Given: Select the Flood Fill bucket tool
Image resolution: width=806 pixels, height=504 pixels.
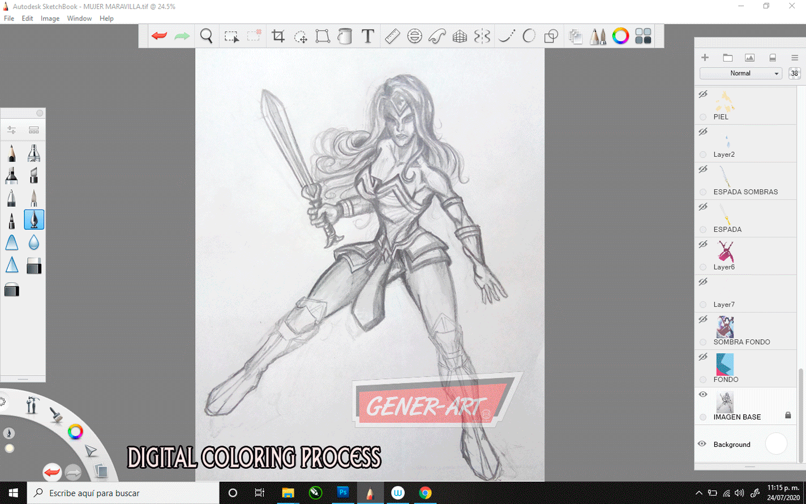Looking at the screenshot, I should [x=345, y=36].
